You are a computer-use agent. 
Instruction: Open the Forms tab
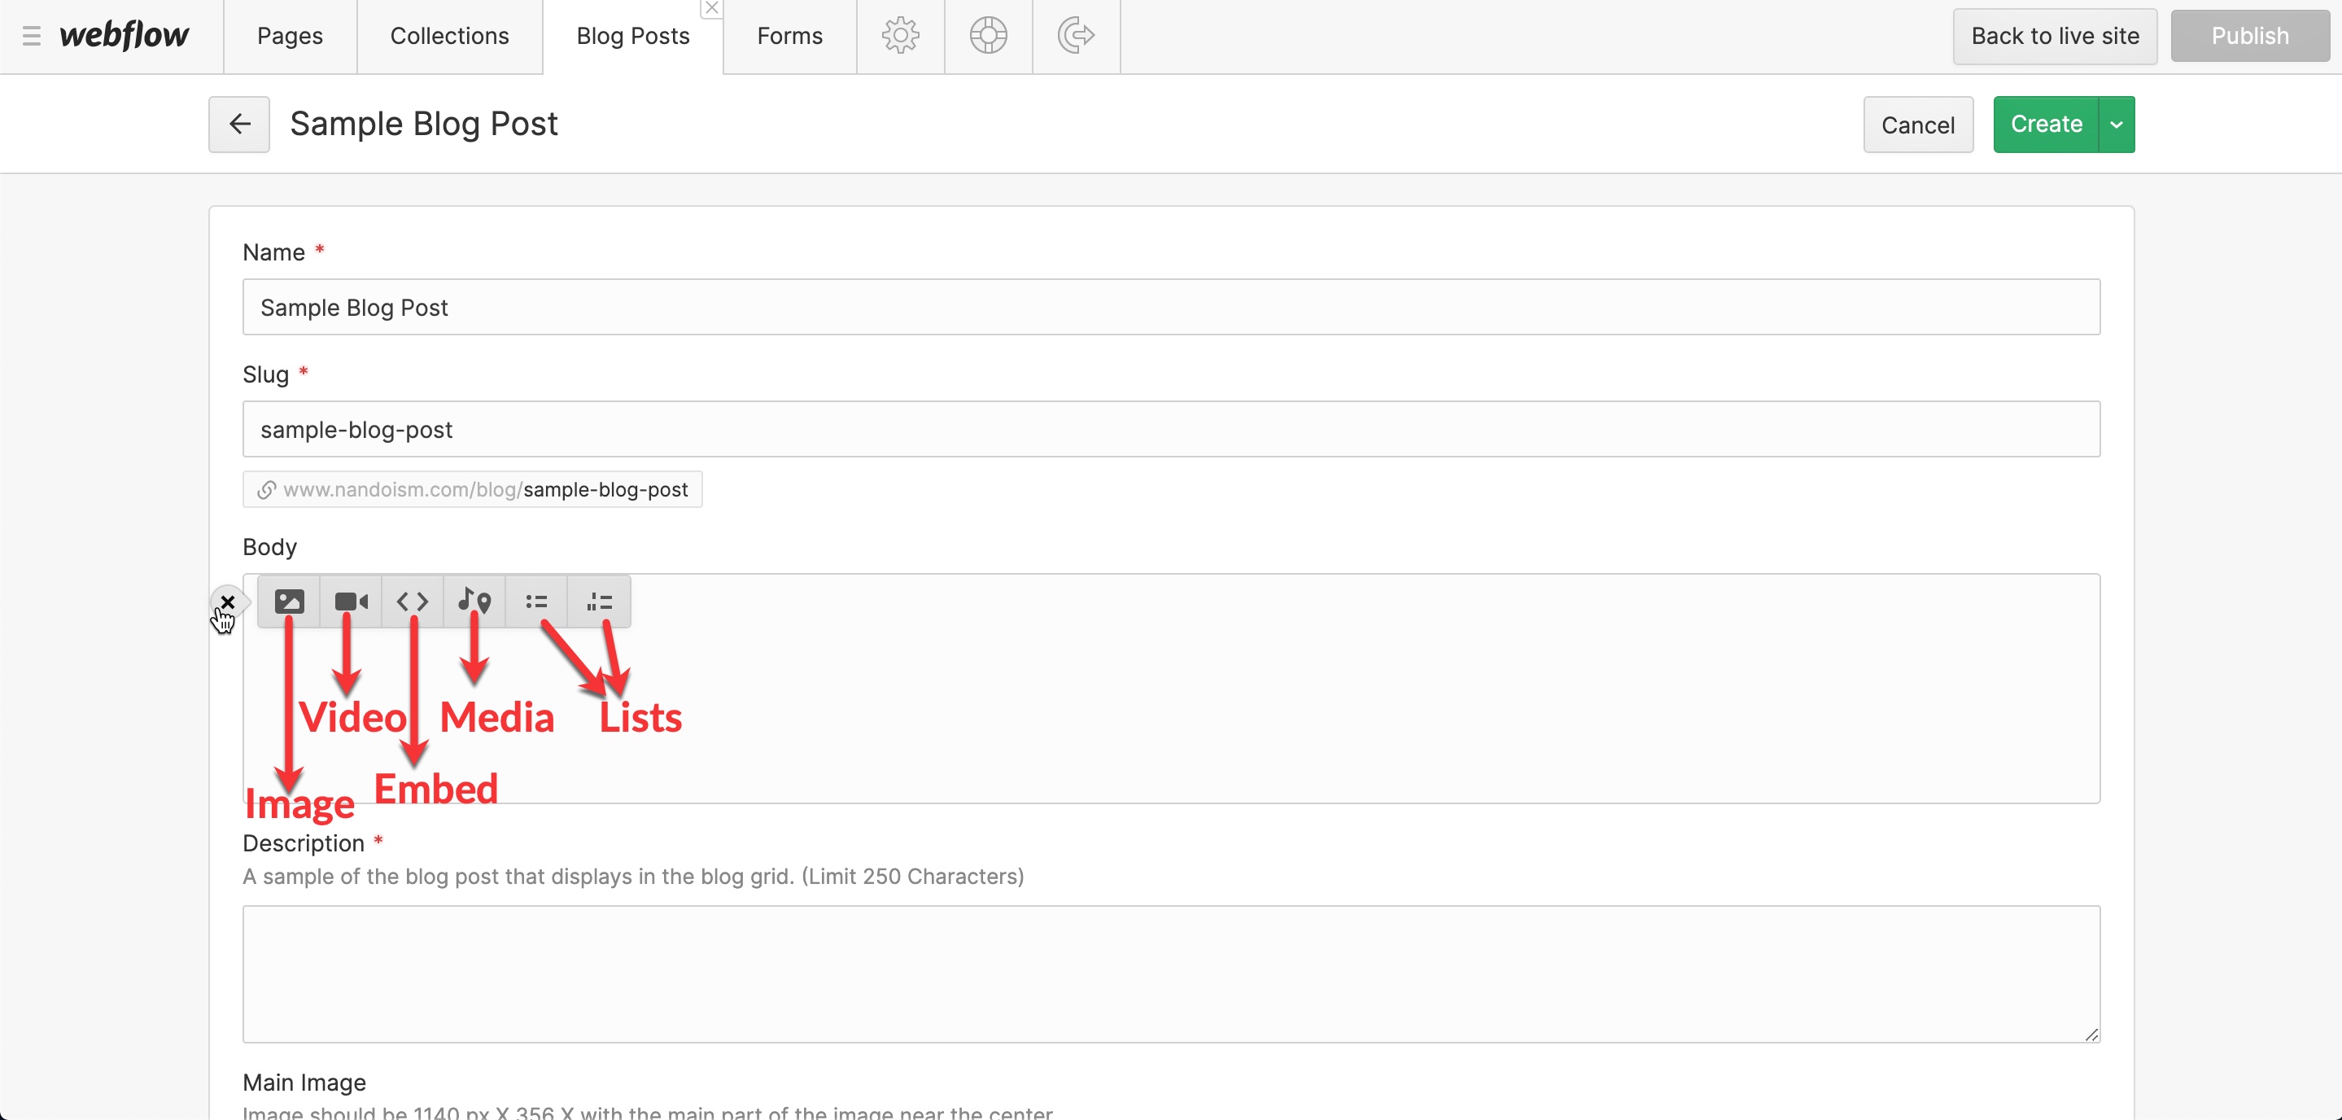pos(789,37)
